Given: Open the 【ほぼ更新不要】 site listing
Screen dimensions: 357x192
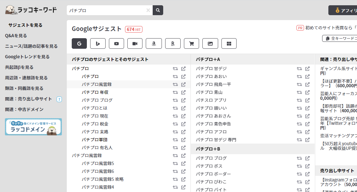Looking at the screenshot, I should [x=339, y=83].
